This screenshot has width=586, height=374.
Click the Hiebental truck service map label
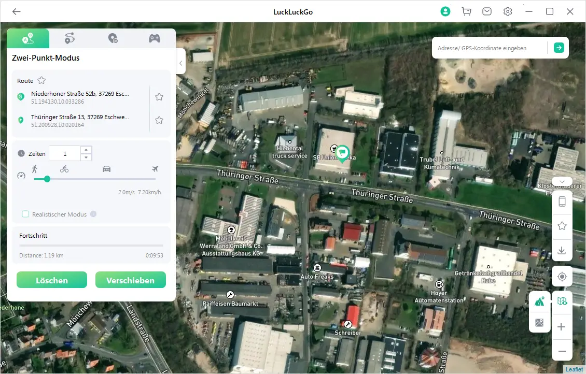(x=290, y=152)
